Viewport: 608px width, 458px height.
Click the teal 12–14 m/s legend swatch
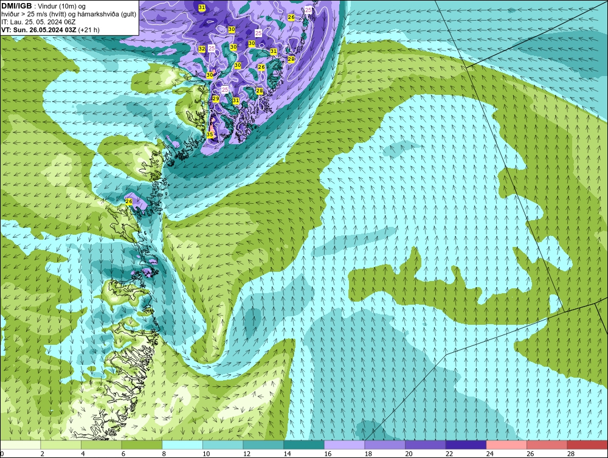pyautogui.click(x=263, y=445)
